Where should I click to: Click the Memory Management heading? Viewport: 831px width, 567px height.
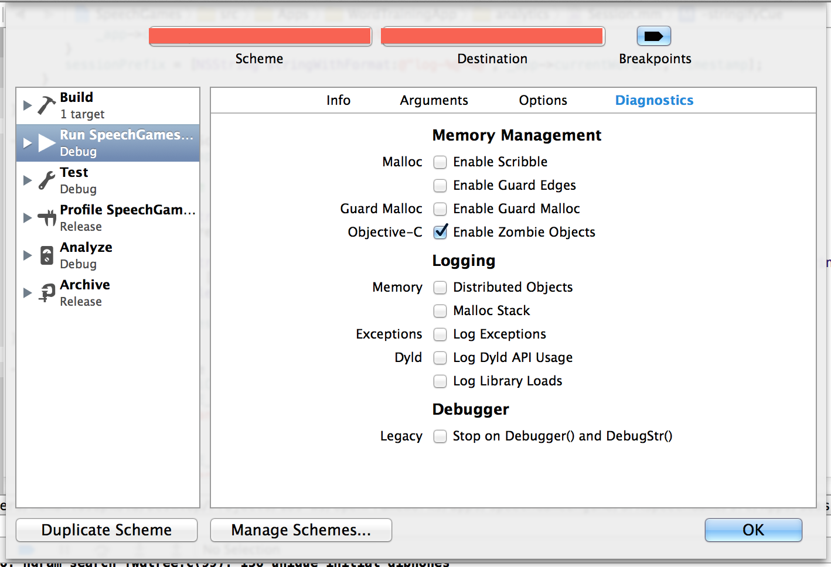pos(517,136)
